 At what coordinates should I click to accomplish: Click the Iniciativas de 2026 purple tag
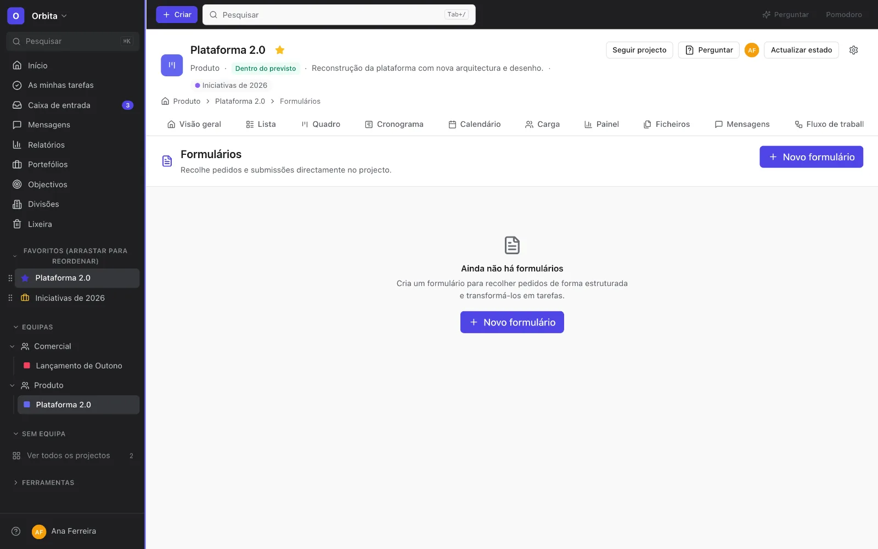[x=231, y=85]
